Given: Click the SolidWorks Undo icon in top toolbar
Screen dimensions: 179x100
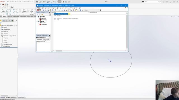Looking at the screenshot, I should coord(55,2).
